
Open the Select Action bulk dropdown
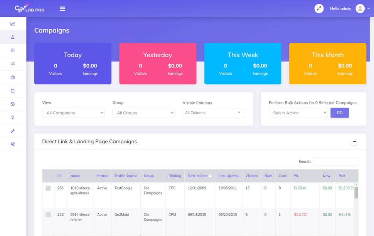click(298, 113)
